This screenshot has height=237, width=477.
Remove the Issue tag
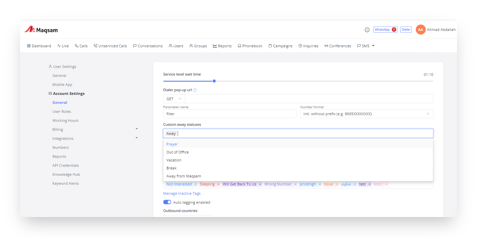337,184
